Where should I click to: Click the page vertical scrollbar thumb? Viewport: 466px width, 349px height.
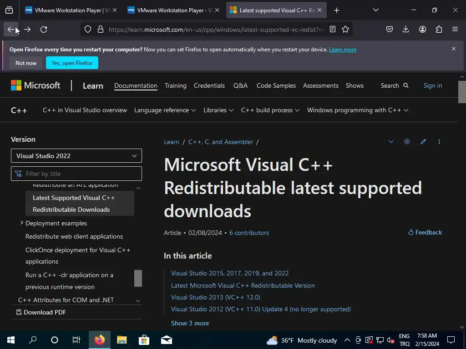[x=462, y=91]
